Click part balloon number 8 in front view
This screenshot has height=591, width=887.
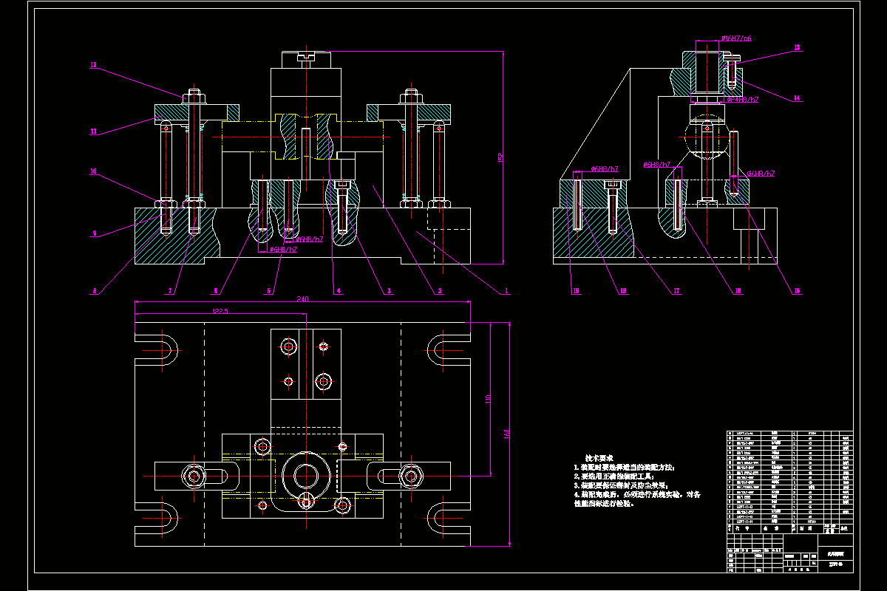(95, 292)
